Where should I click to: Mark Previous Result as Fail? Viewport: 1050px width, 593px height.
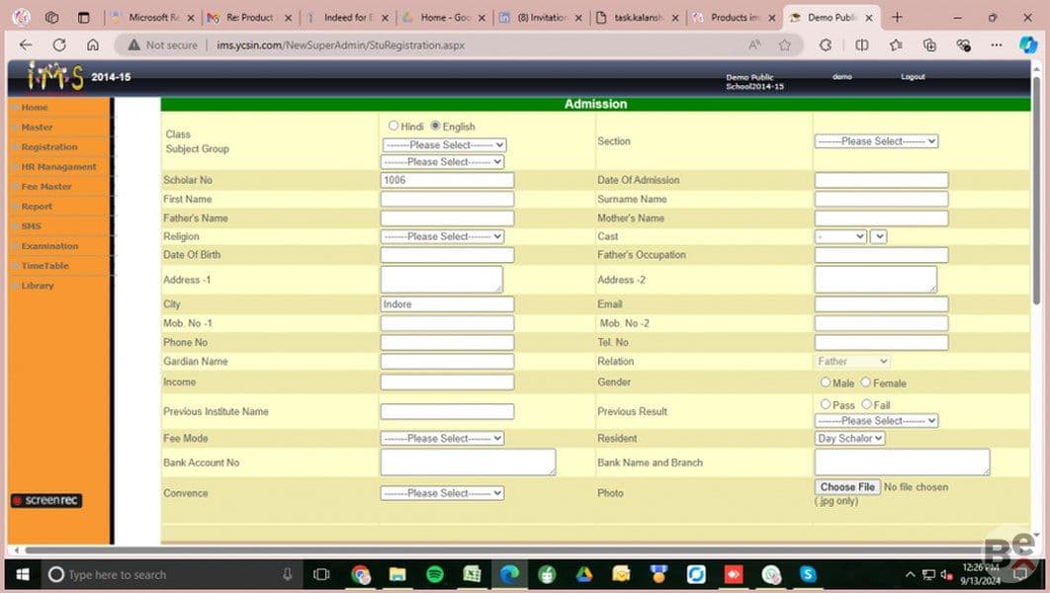(x=866, y=404)
